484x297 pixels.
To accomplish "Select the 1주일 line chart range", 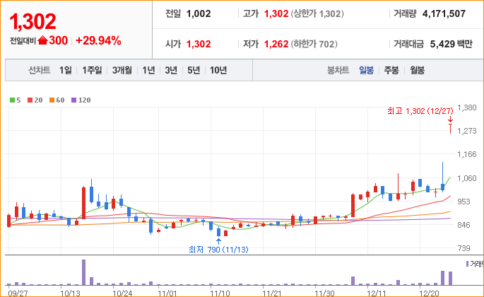I will point(92,70).
